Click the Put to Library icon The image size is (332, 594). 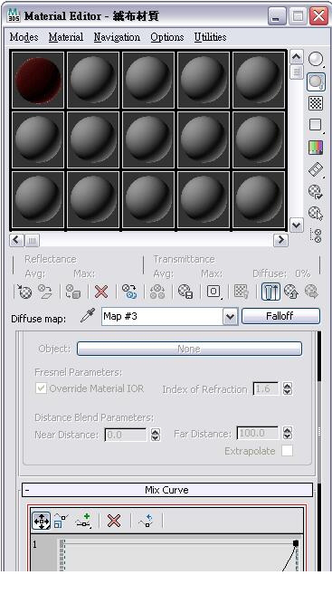[185, 292]
